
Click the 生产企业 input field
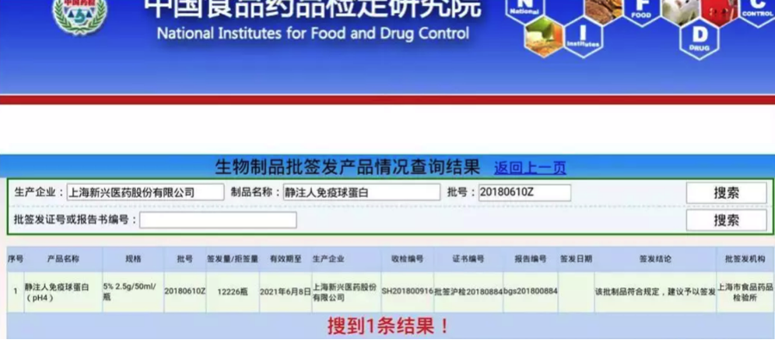coord(146,192)
